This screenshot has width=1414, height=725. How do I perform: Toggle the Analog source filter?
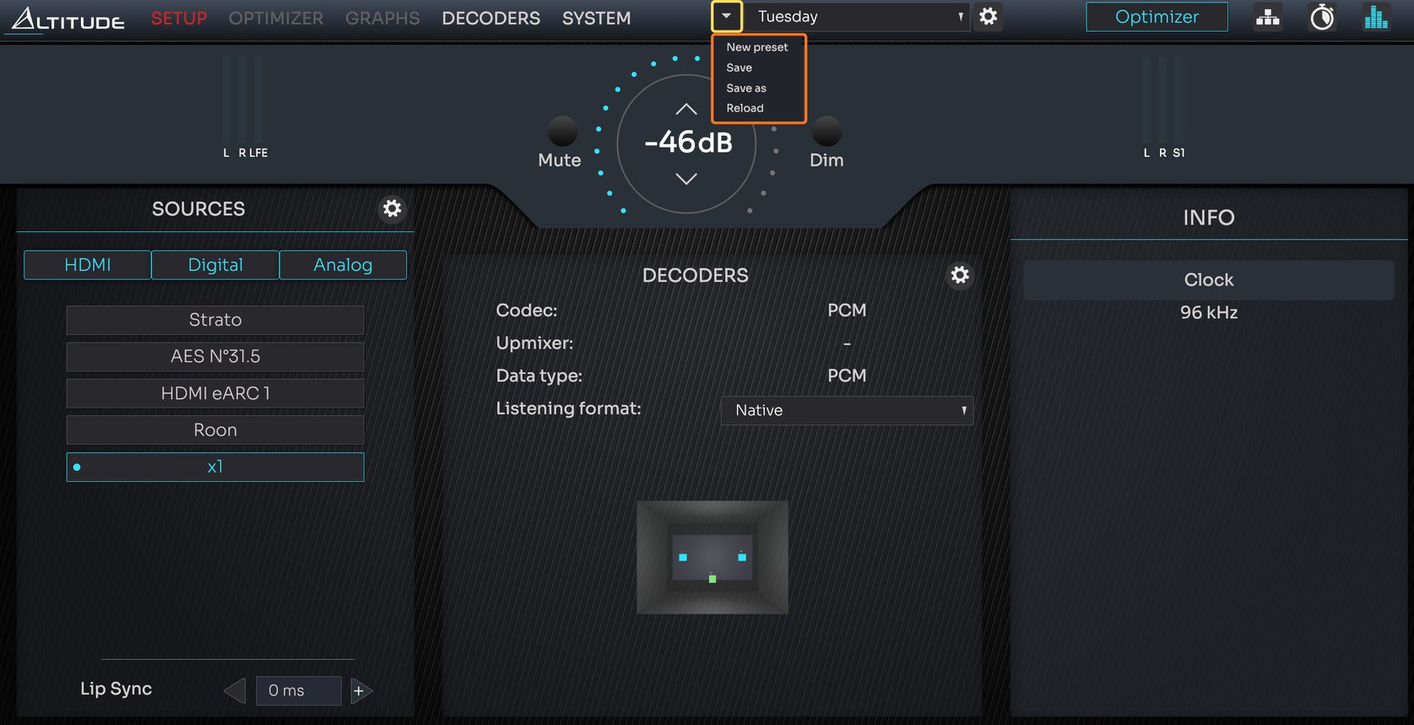[343, 265]
